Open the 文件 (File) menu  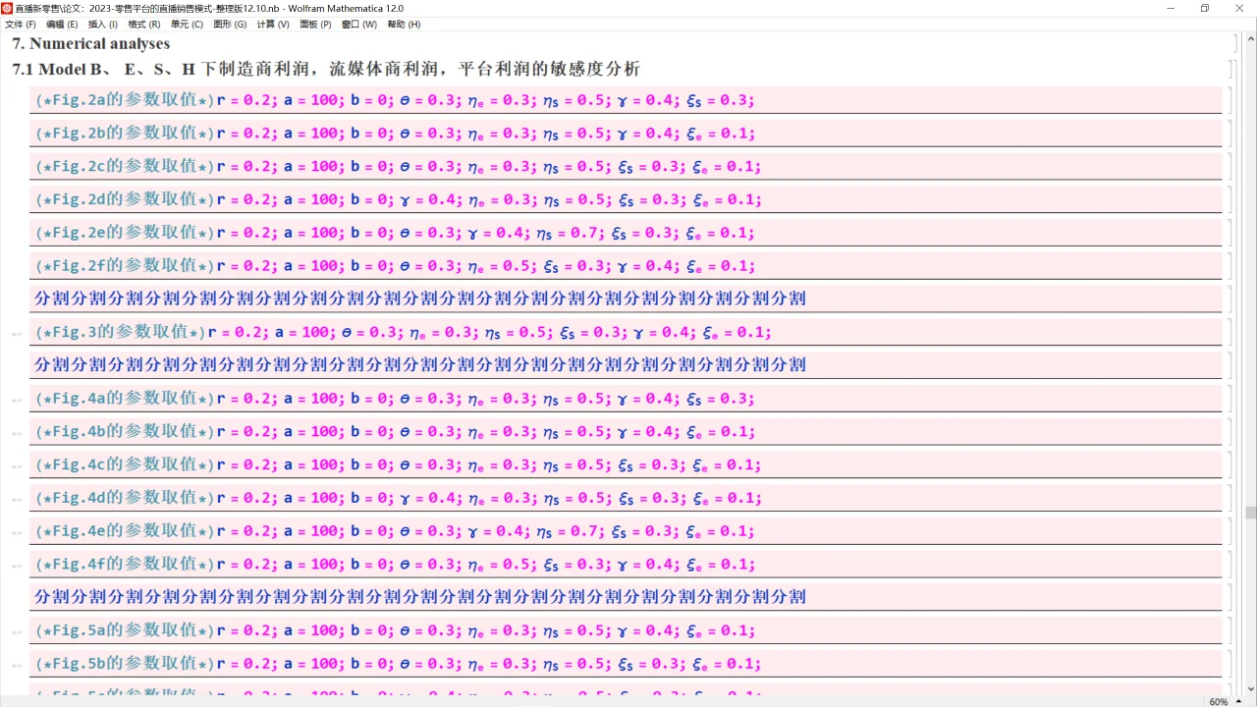tap(19, 25)
